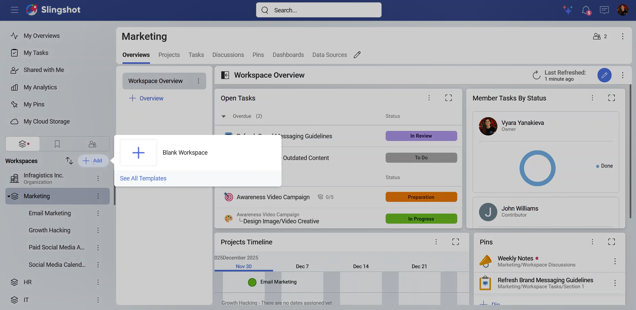
Task: Toggle the main hamburger menu
Action: click(14, 10)
